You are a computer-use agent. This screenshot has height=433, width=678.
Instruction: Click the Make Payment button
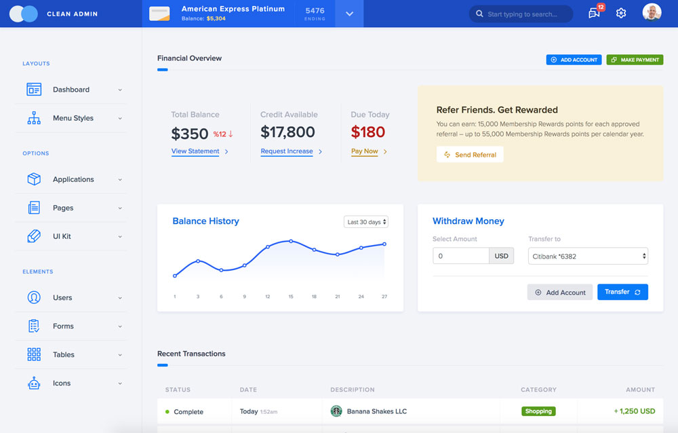tap(635, 60)
